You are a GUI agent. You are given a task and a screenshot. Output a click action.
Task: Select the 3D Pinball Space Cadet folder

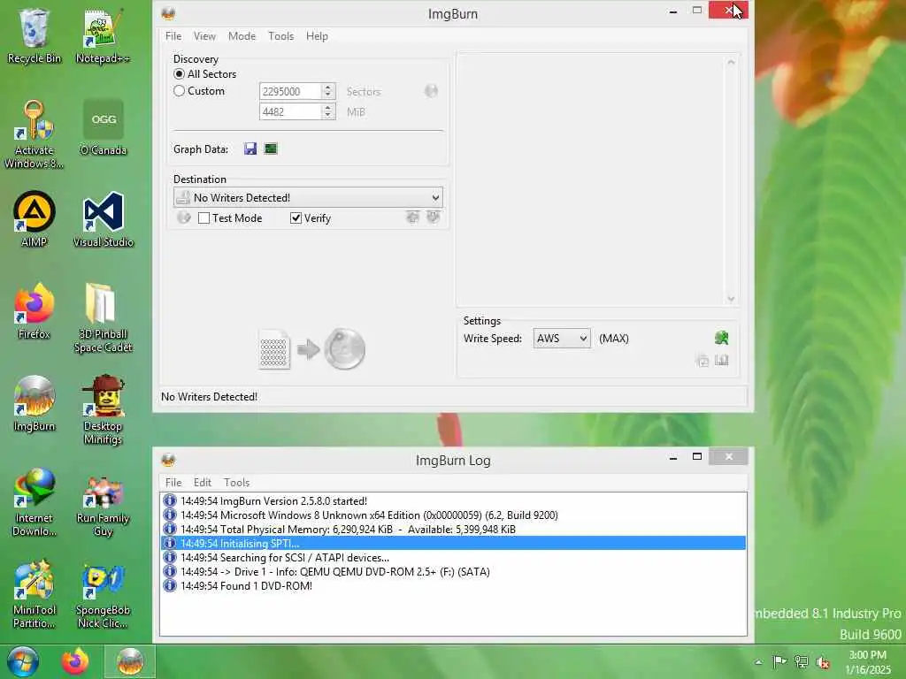coord(103,317)
